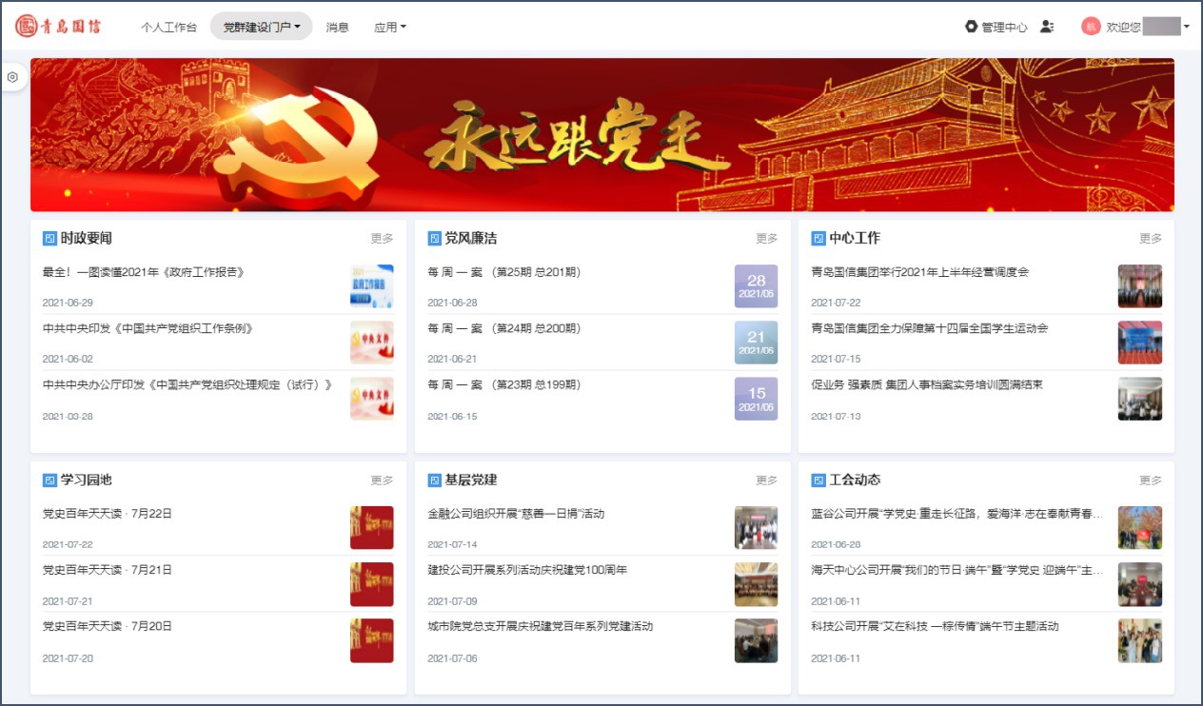
Task: Click the 时政要闻 section icon
Action: click(49, 238)
